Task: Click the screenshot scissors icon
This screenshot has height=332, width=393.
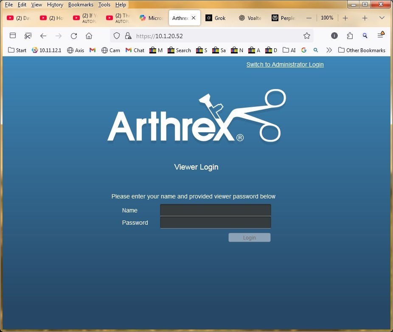Action: pyautogui.click(x=28, y=36)
